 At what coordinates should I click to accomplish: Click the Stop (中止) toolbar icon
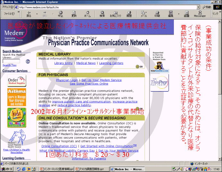coord(60,14)
